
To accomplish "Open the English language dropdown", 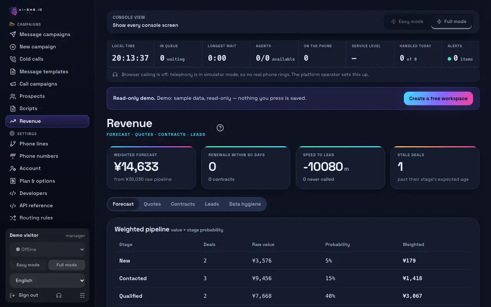I will tap(48, 281).
